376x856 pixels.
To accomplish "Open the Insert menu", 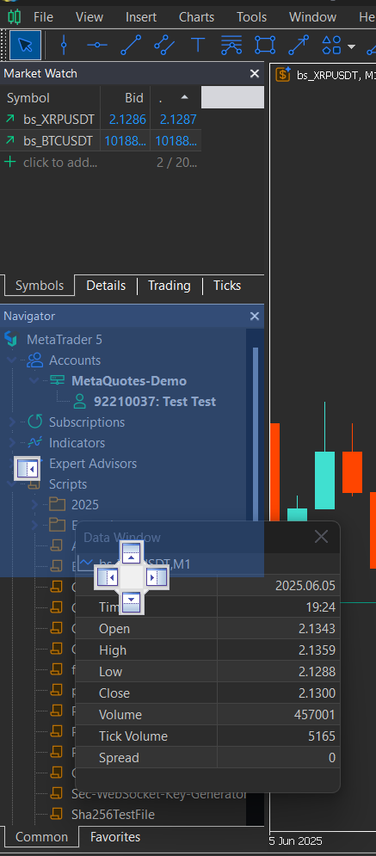I will [141, 17].
